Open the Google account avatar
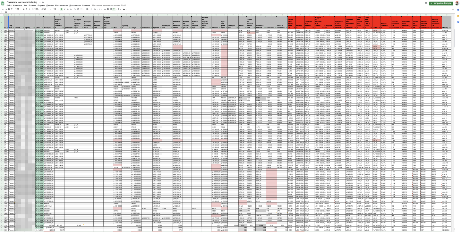Viewport: 461px width, 232px height. pyautogui.click(x=457, y=3)
